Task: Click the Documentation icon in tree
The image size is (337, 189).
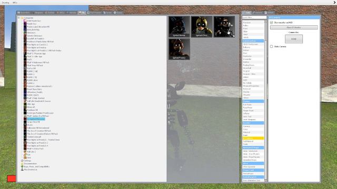Action: 22,163
